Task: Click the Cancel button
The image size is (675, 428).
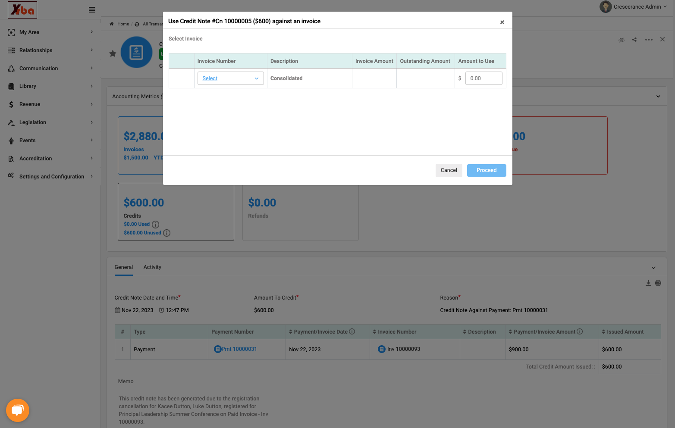Action: coord(449,170)
